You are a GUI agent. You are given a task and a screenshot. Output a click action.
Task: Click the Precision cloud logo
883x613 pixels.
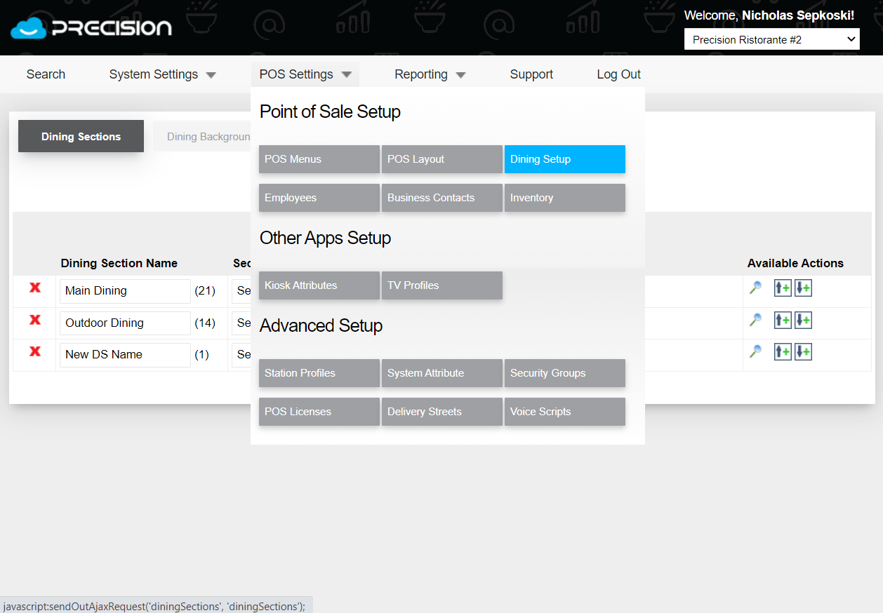pyautogui.click(x=91, y=28)
